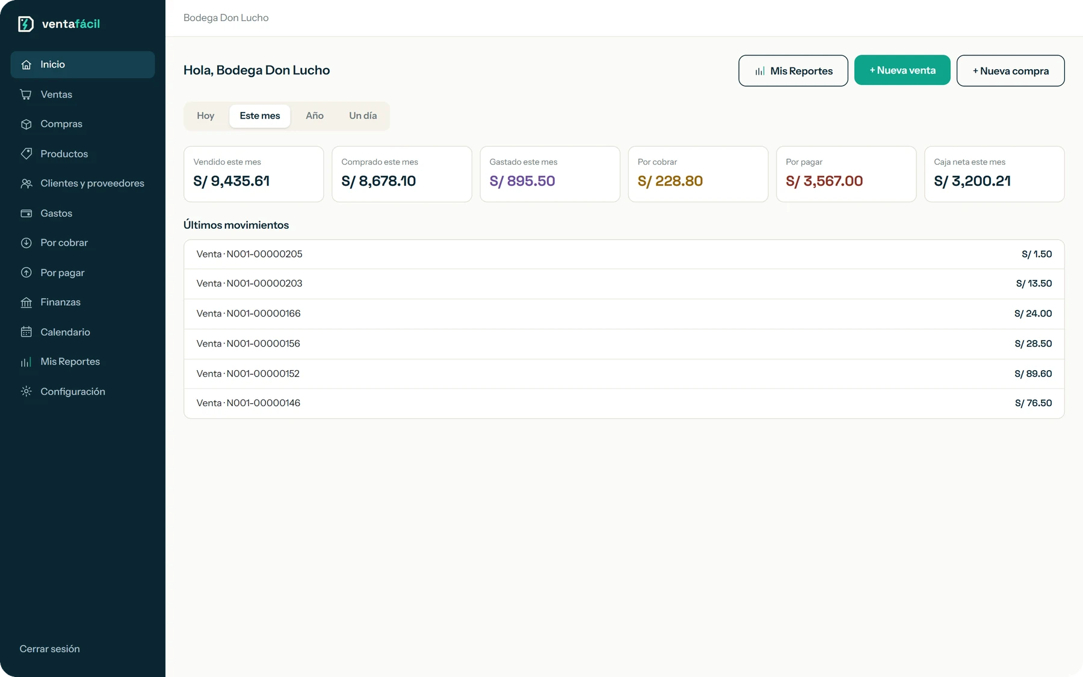The width and height of the screenshot is (1083, 677).
Task: Select the Hoy period tab
Action: coord(206,116)
